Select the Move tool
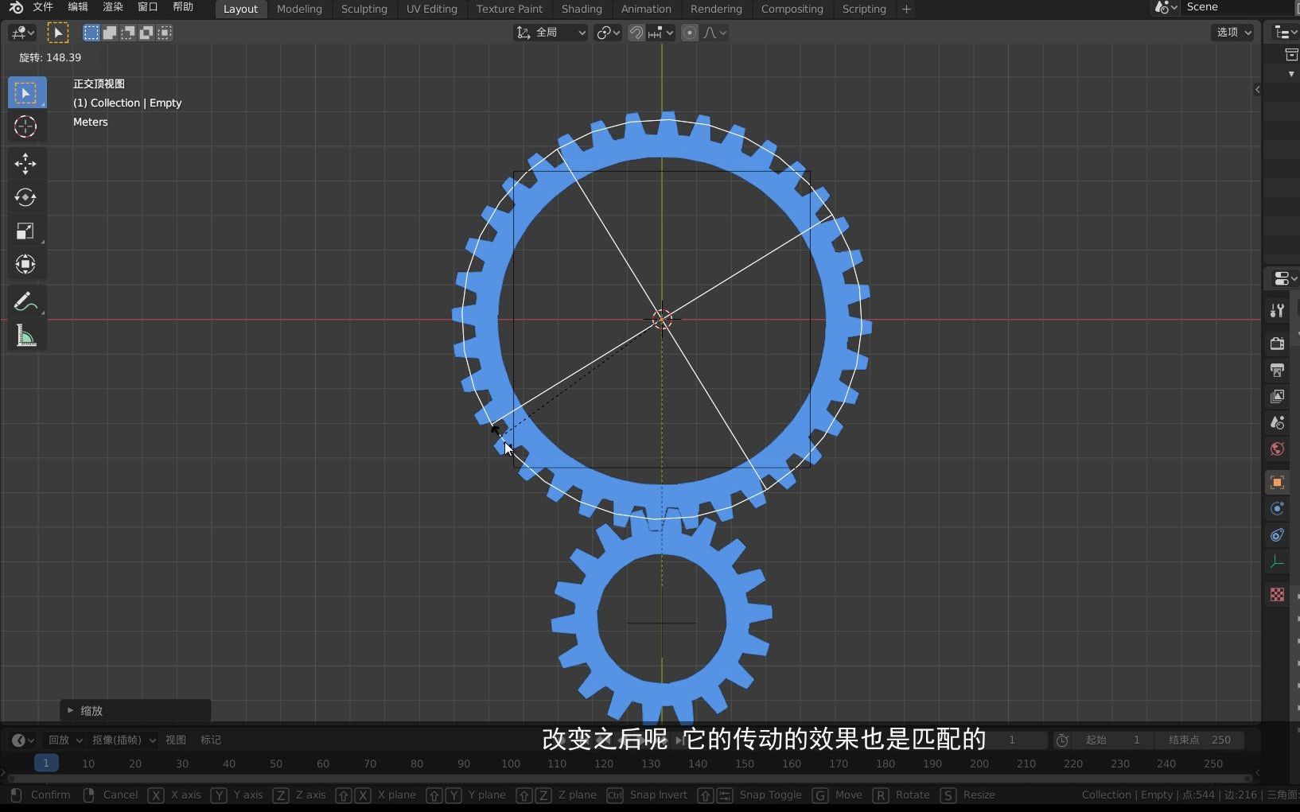 point(26,164)
